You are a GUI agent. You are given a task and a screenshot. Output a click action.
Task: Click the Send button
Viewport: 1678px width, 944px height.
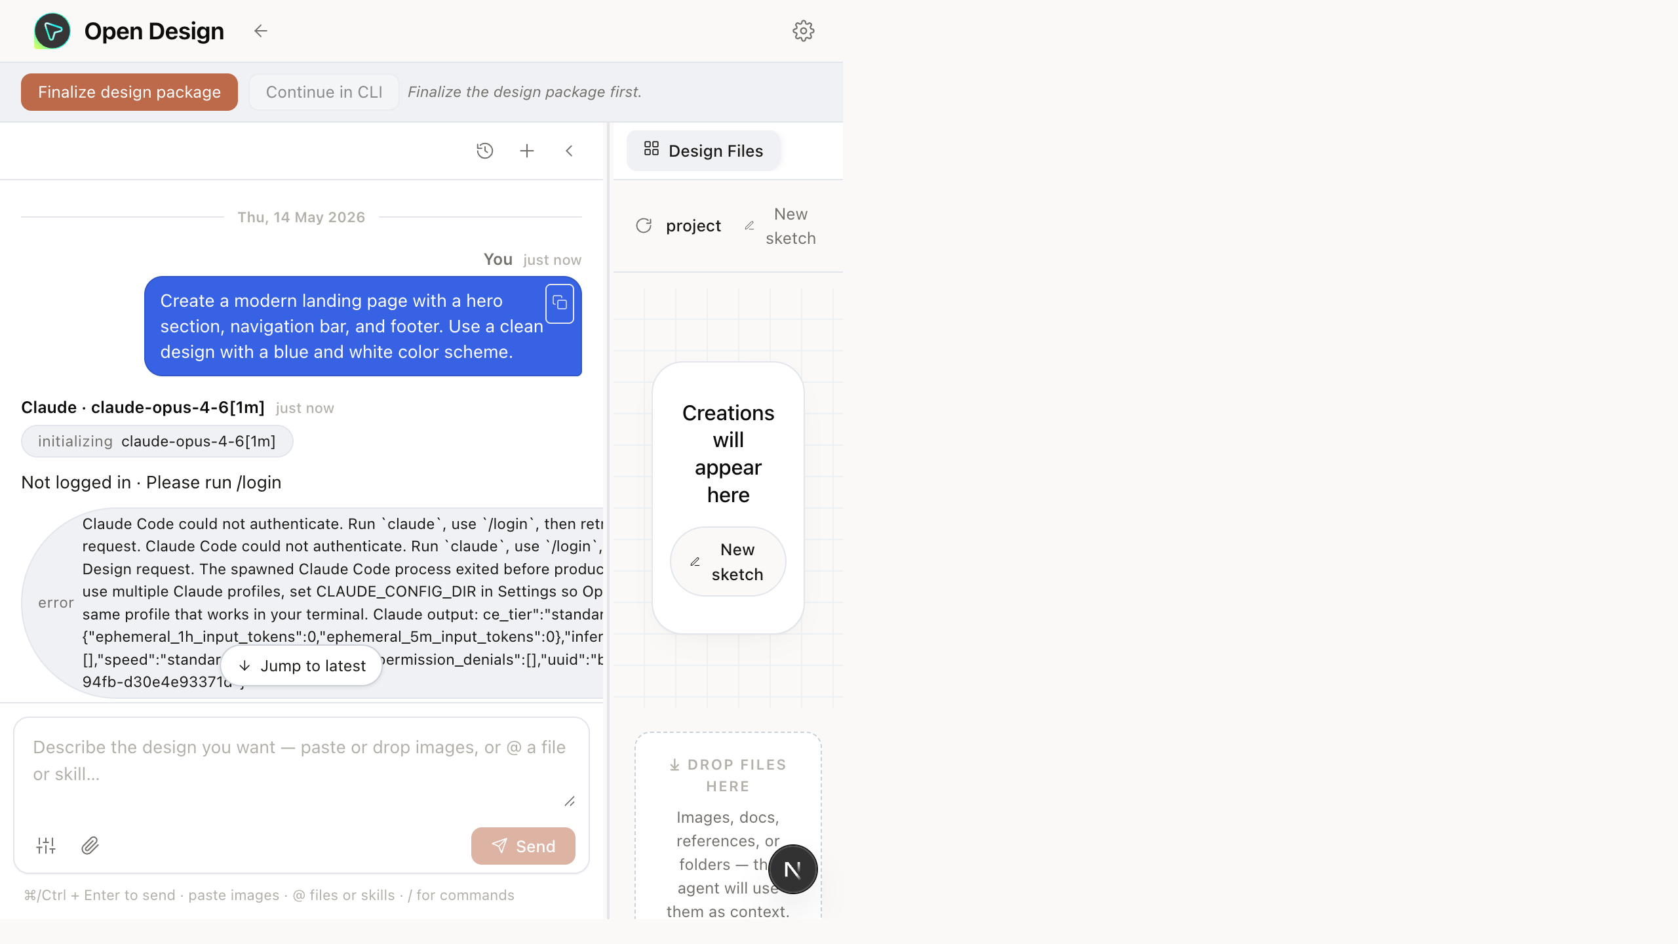pos(523,846)
